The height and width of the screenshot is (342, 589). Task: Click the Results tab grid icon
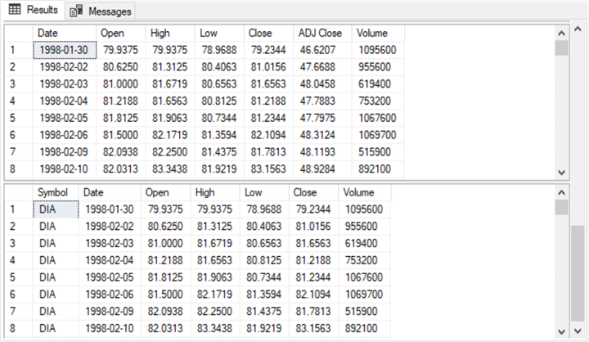[15, 10]
